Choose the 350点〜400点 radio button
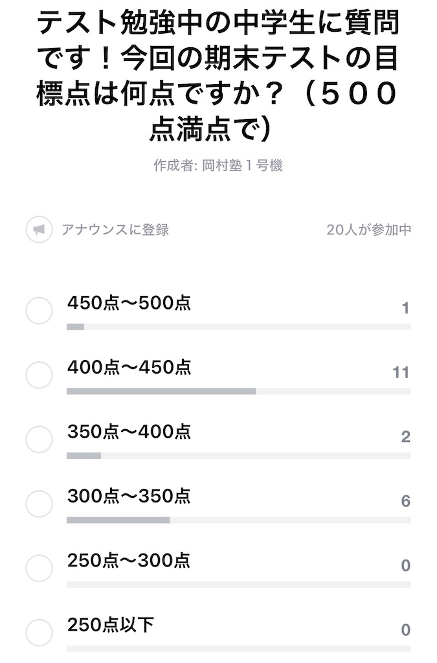Viewport: 437px width, 663px height. click(39, 440)
